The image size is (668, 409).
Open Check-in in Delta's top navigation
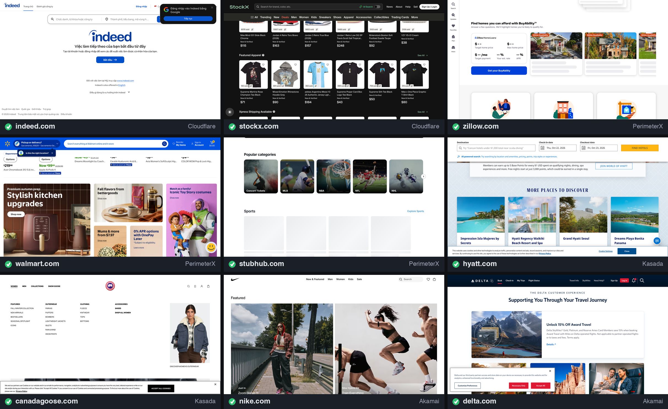(509, 280)
